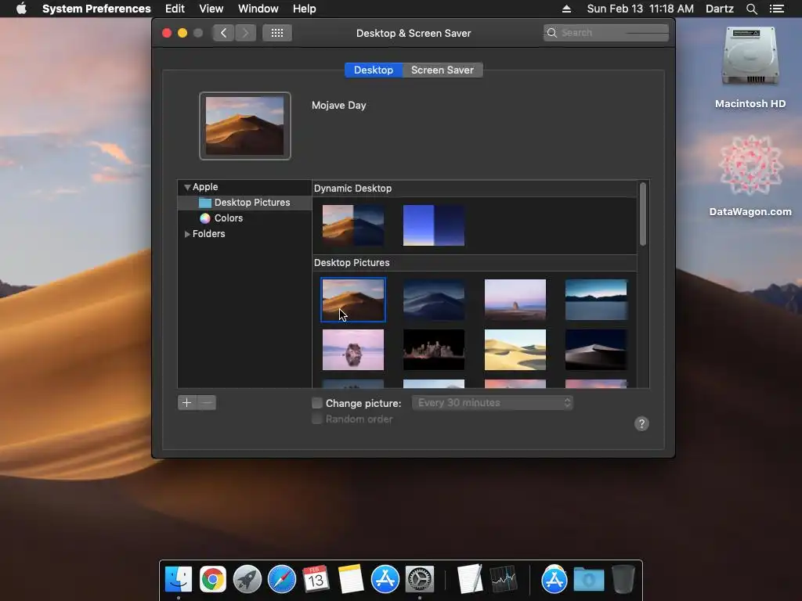Viewport: 802px width, 601px height.
Task: Pick the pink sky desert rock thumbnail
Action: pyautogui.click(x=515, y=300)
